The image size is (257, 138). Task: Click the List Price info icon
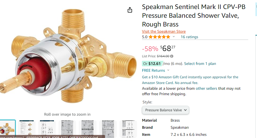[x=172, y=56]
